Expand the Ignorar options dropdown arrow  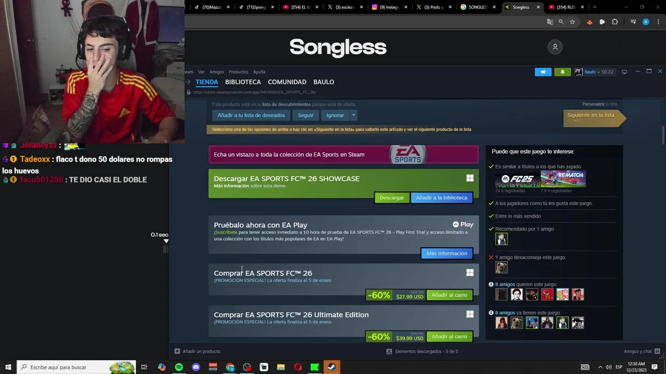[353, 115]
